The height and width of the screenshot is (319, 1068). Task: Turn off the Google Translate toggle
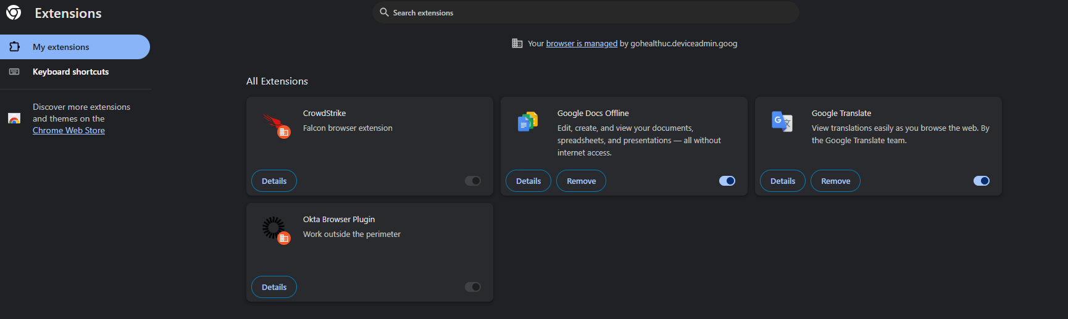[982, 181]
